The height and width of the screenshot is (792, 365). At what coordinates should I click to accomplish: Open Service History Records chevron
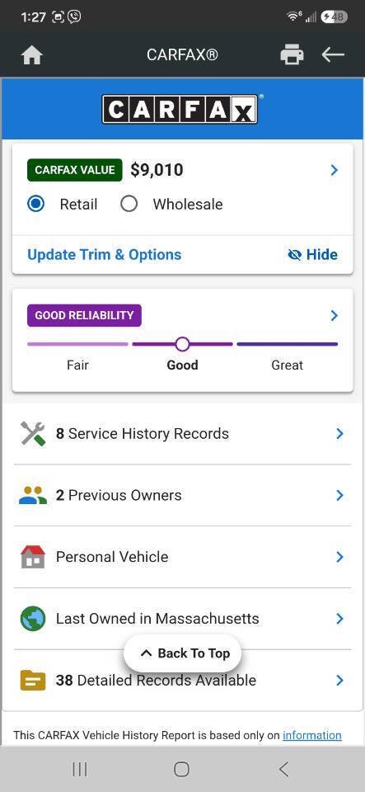coord(339,433)
